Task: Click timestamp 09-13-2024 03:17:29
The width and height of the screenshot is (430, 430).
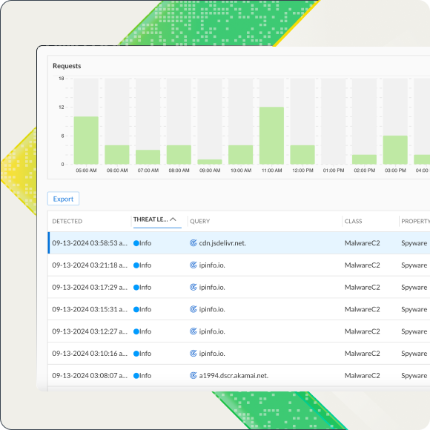Action: [x=90, y=287]
